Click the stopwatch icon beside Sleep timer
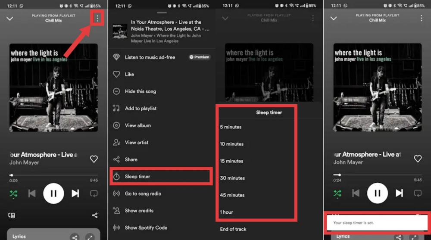This screenshot has width=431, height=240. click(x=116, y=177)
